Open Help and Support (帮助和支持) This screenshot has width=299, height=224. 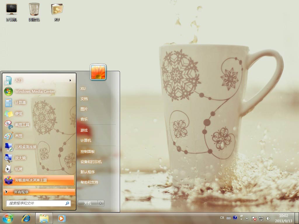[89, 182]
